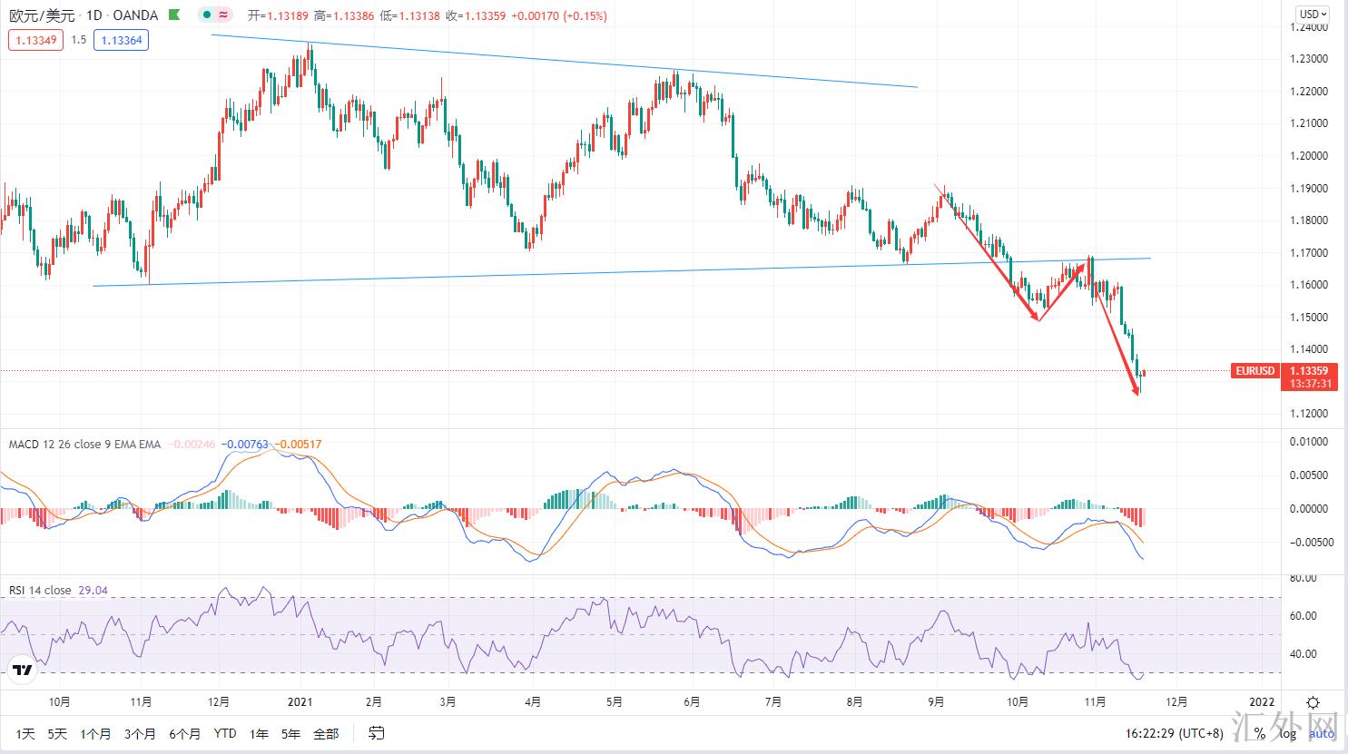Click the market status indicator pill
Viewport: 1348px width, 754px height.
(x=215, y=15)
